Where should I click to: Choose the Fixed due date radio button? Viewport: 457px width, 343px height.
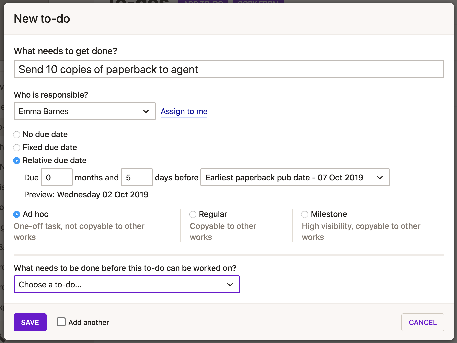coord(17,148)
